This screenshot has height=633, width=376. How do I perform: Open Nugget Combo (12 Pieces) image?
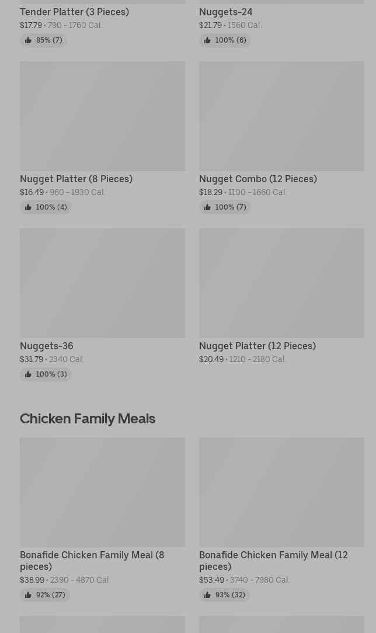click(281, 116)
